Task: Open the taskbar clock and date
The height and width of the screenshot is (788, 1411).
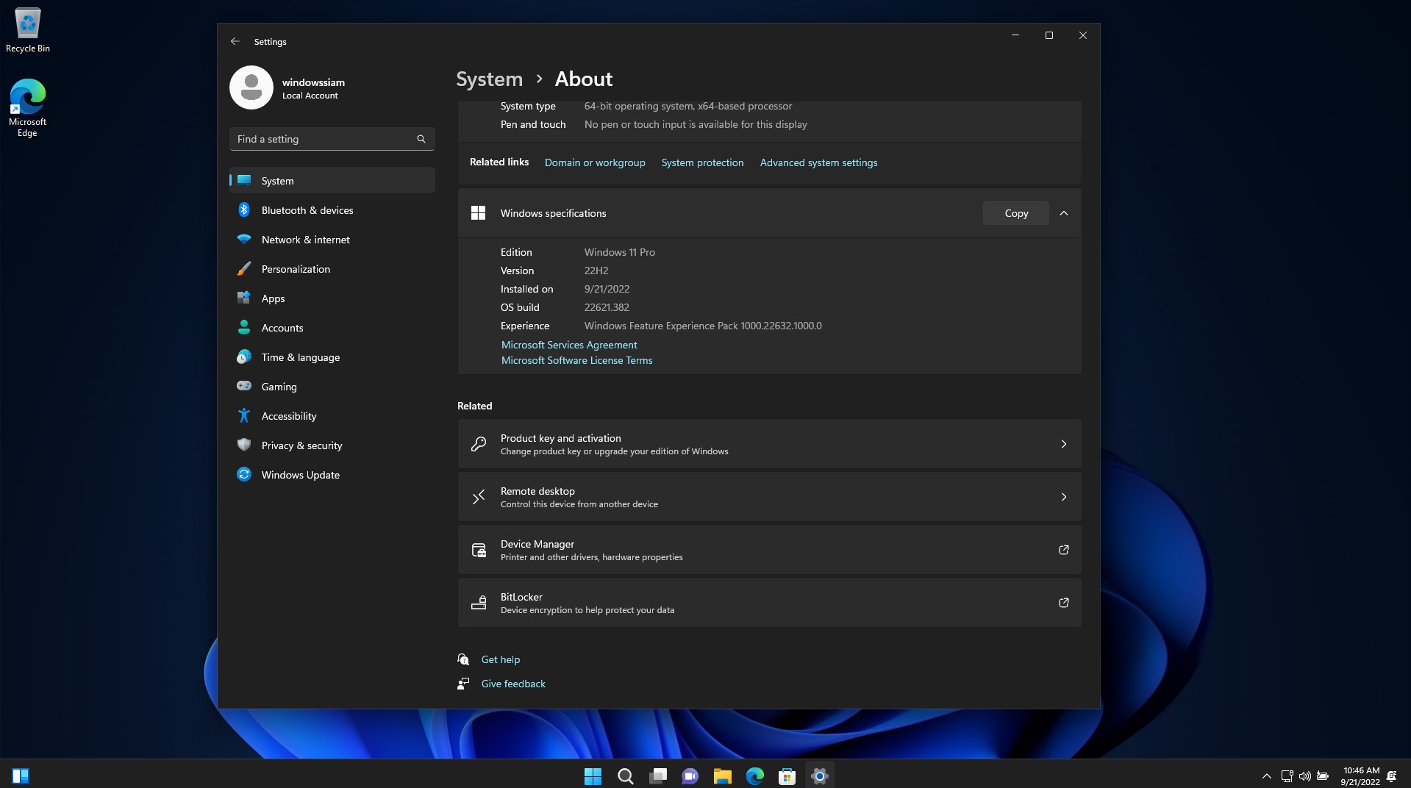Action: coord(1360,776)
